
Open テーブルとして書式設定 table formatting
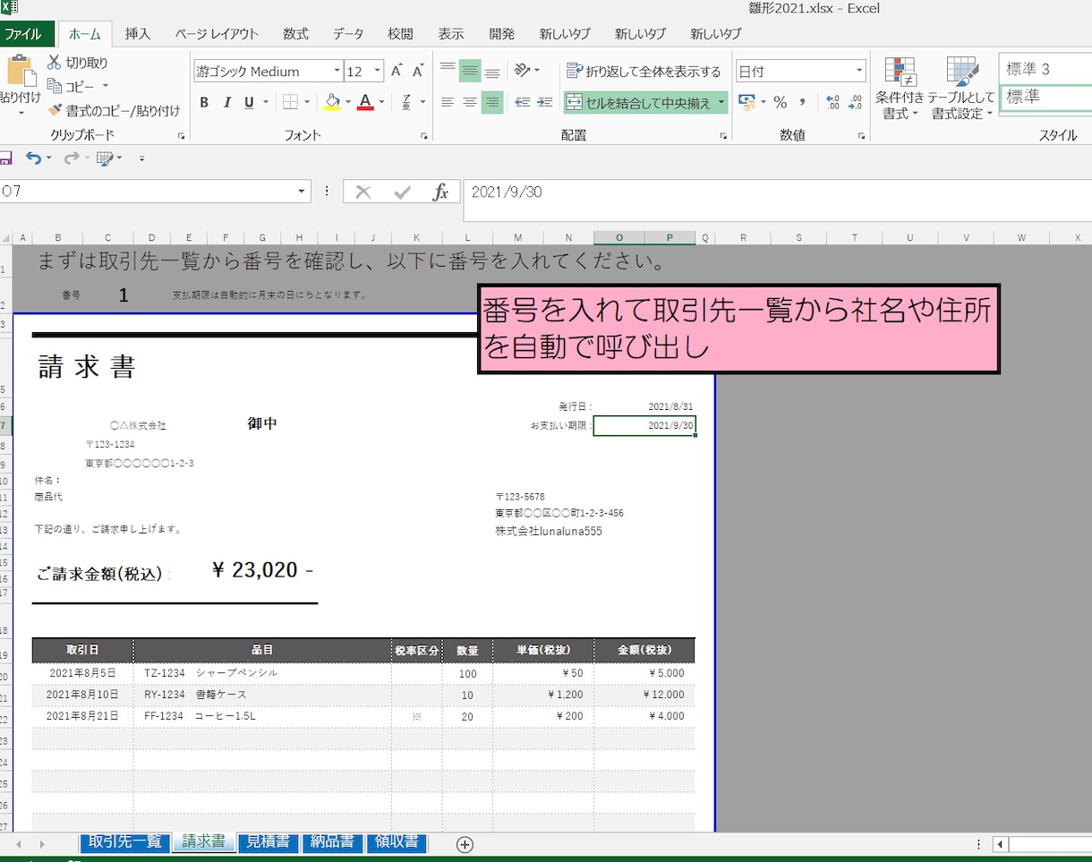tap(961, 89)
